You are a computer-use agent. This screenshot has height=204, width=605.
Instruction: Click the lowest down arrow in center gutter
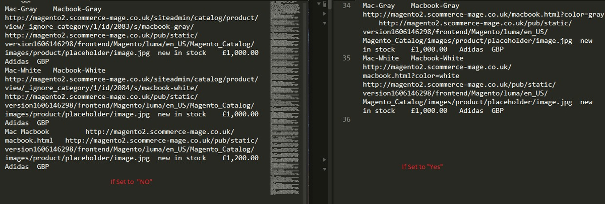point(324,169)
